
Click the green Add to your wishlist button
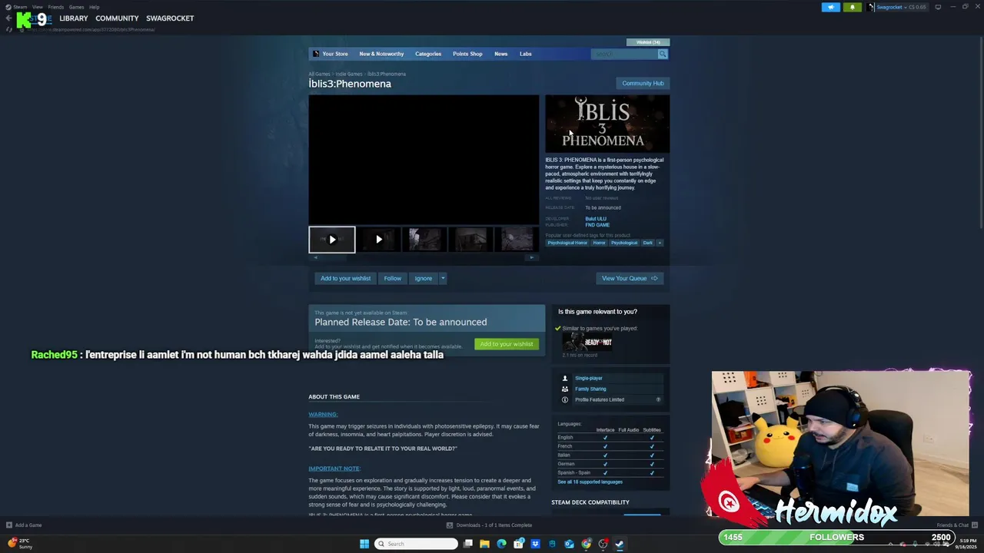pos(507,344)
